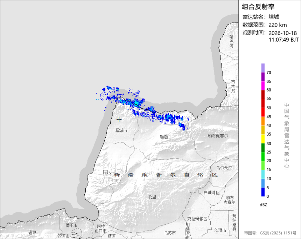Image resolution: width=301 pixels, height=239 pixels.
Task: Click the 吉木乃 label
Action: pyautogui.click(x=233, y=86)
